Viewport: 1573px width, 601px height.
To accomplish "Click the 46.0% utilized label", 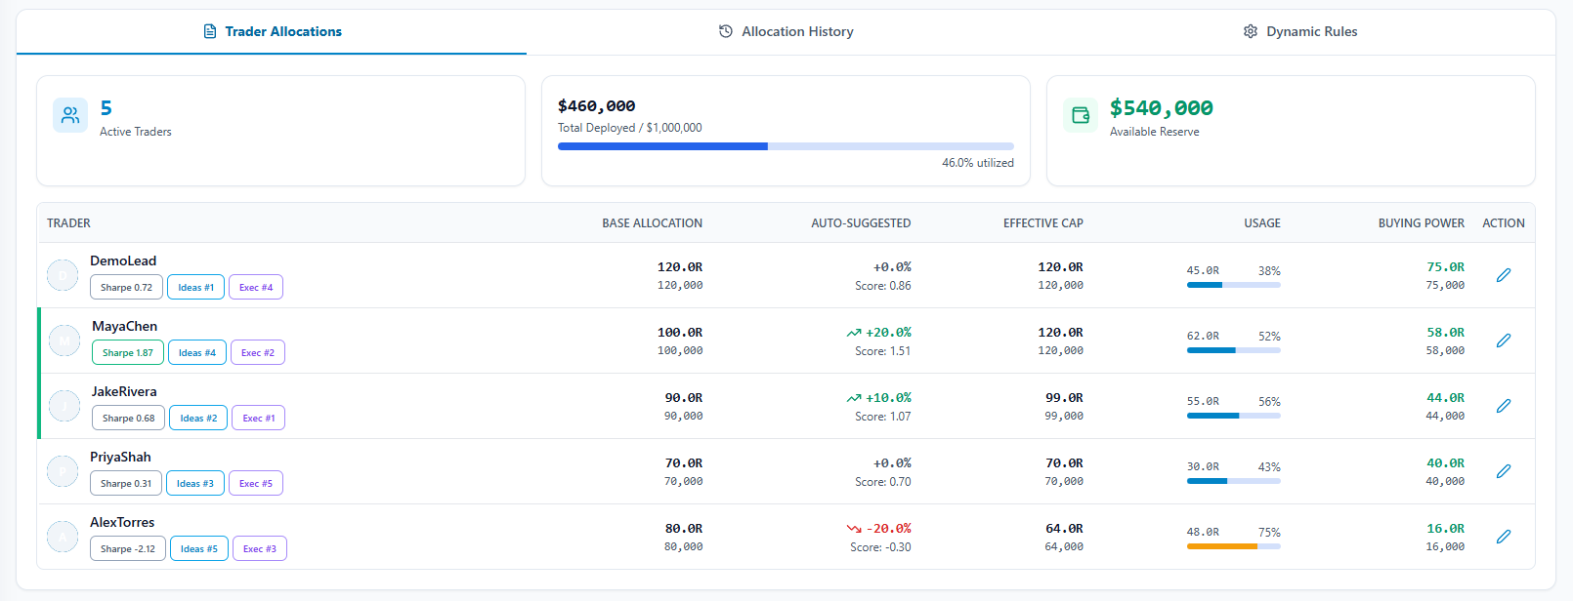I will click(x=978, y=163).
